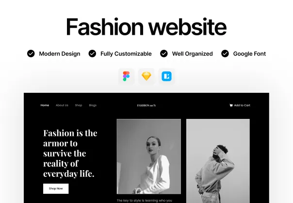The height and width of the screenshot is (203, 293).
Task: Open the Home nav item
Action: 45,105
